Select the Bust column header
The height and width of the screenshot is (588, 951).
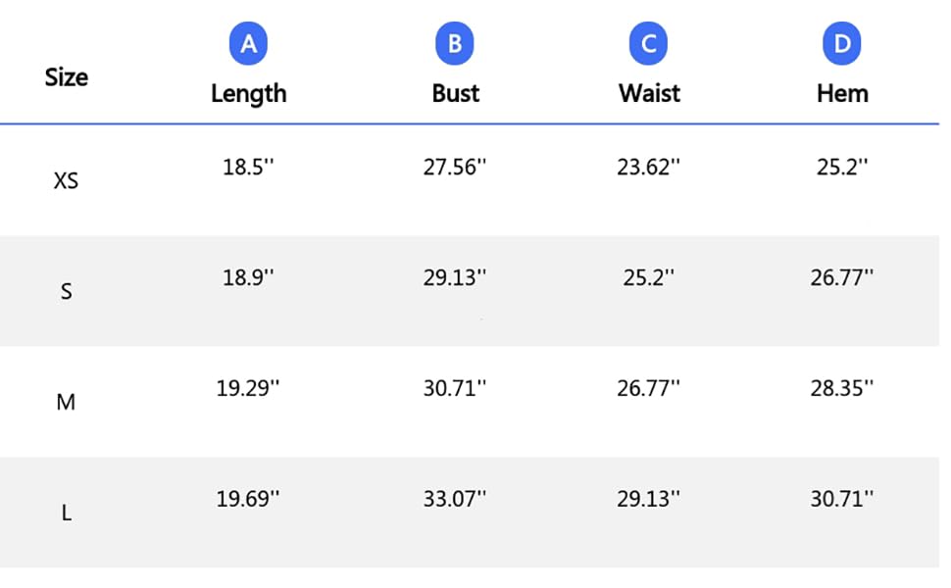[456, 93]
